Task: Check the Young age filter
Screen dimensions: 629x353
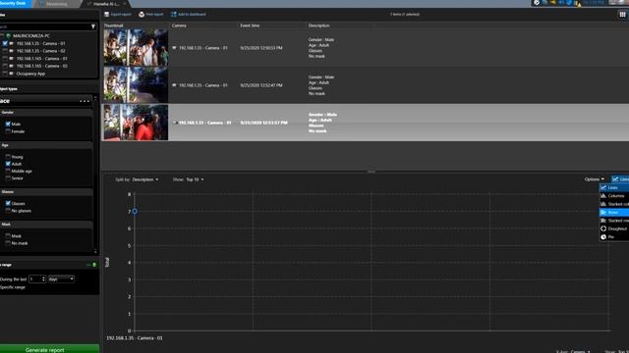Action: coord(8,157)
